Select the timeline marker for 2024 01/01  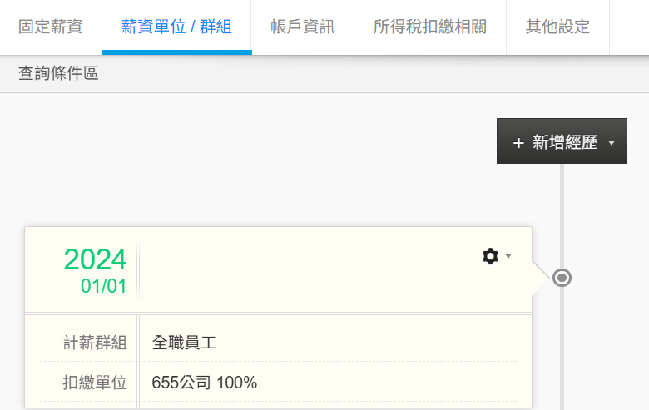coord(562,278)
